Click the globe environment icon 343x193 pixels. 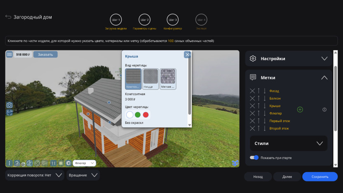(37, 163)
